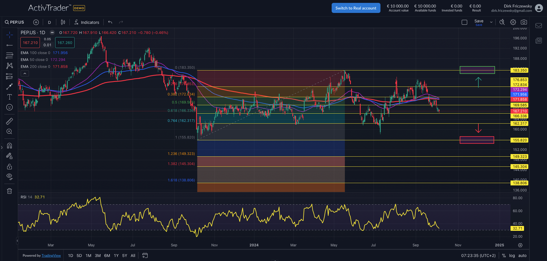Hide all drawings with eye icon
The height and width of the screenshot is (261, 547).
[x=9, y=177]
